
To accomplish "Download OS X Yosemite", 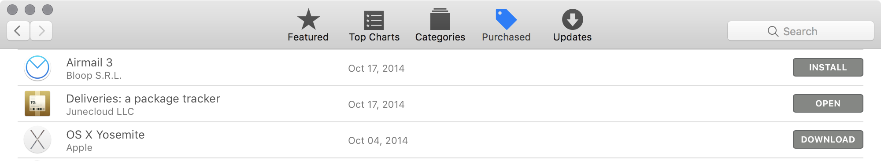I will 828,139.
